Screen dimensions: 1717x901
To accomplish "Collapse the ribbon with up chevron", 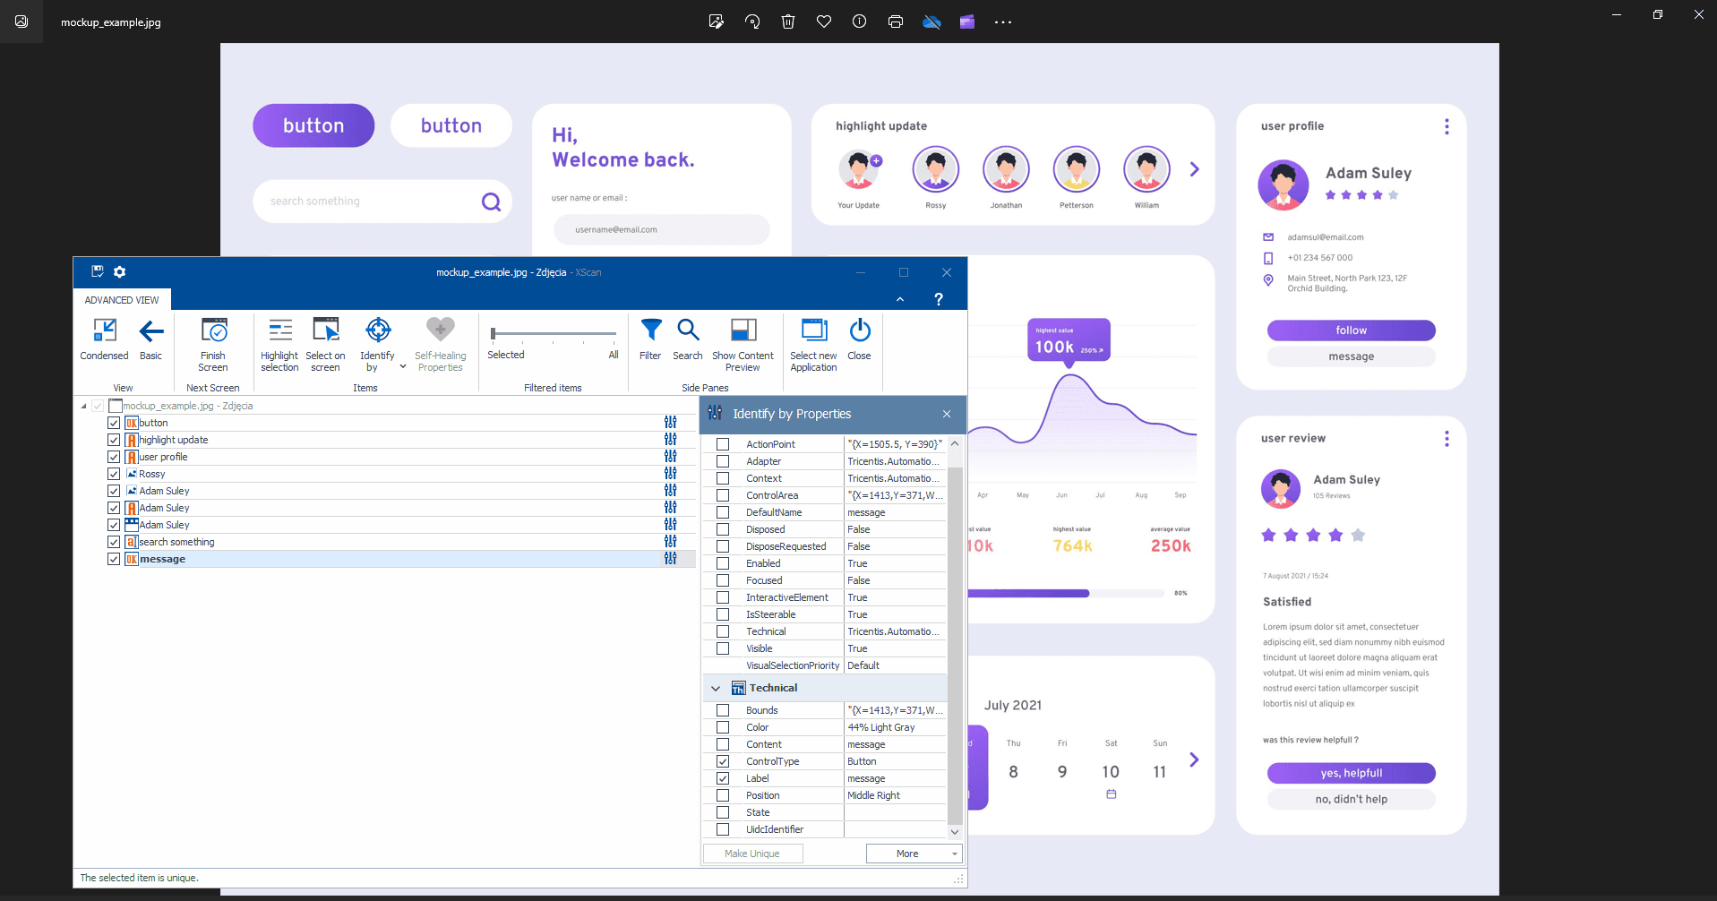I will 900,299.
